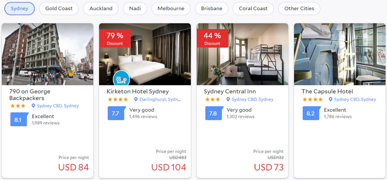The height and width of the screenshot is (180, 387).
Task: Click location pin for Darlinghurst
Action: pos(136,99)
